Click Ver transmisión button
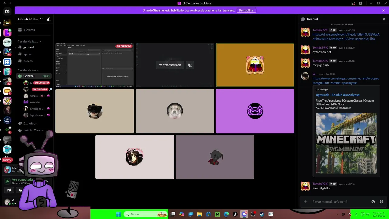Screen dimensions: 389x219 tap(170, 65)
